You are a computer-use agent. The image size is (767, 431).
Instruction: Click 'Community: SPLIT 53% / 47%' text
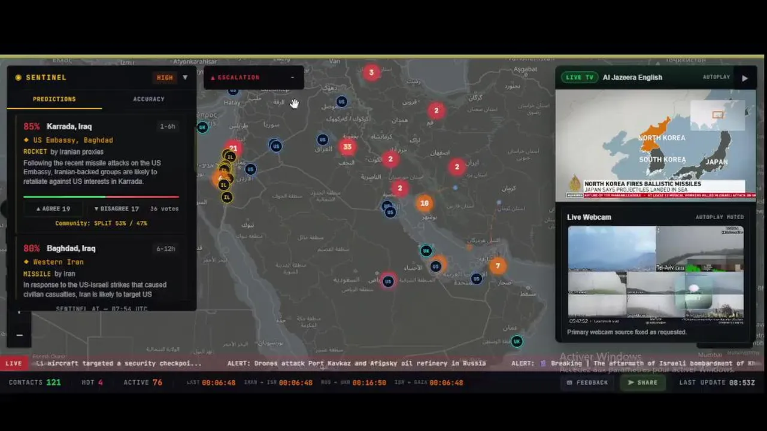pyautogui.click(x=101, y=223)
